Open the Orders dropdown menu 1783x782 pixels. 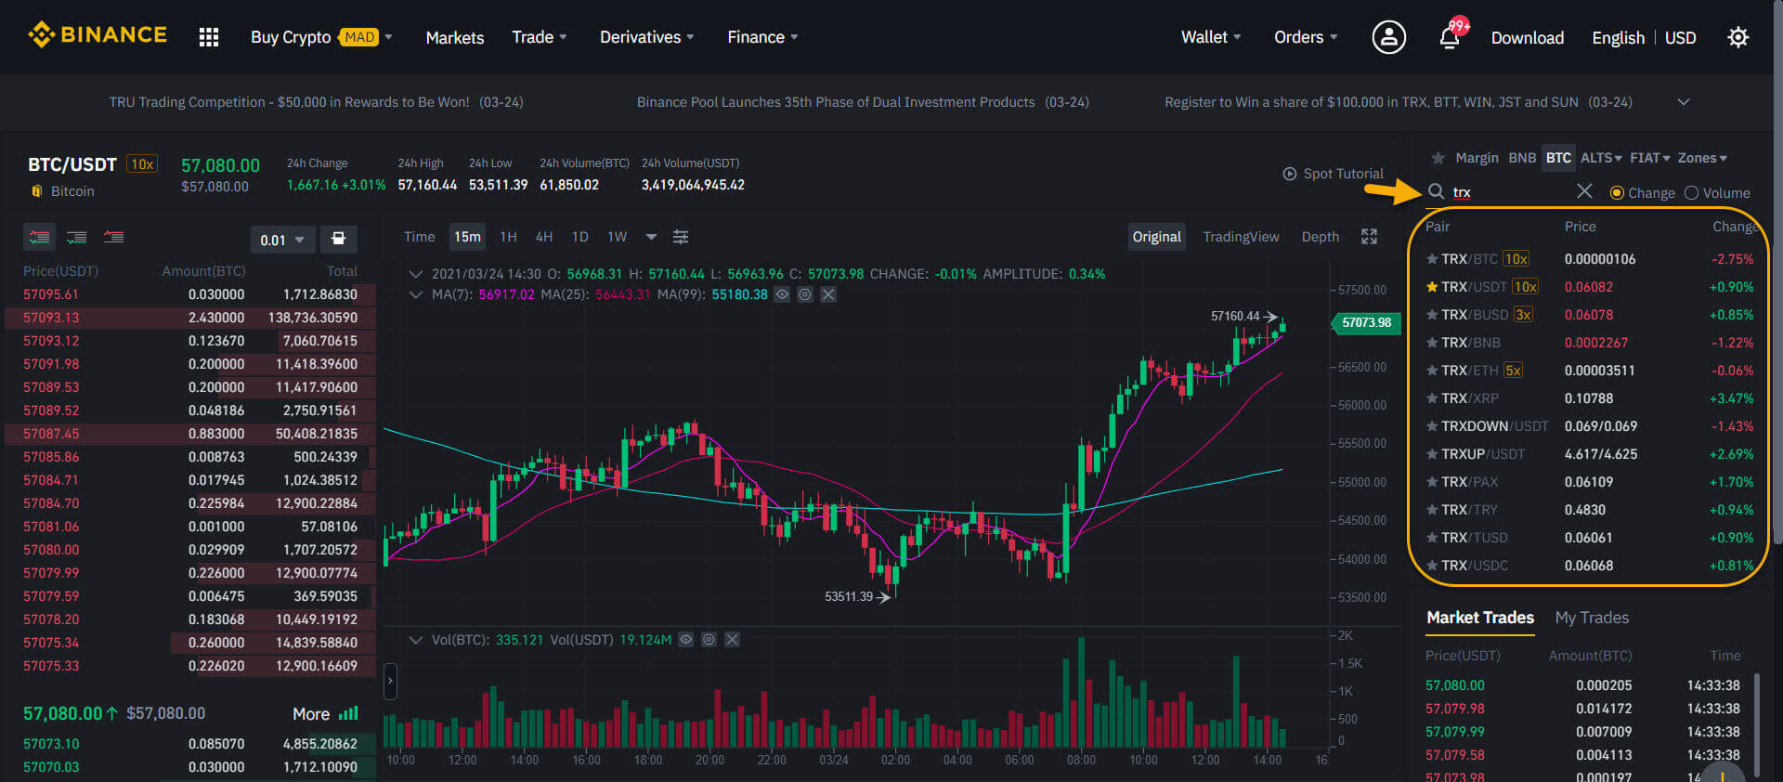(1306, 37)
